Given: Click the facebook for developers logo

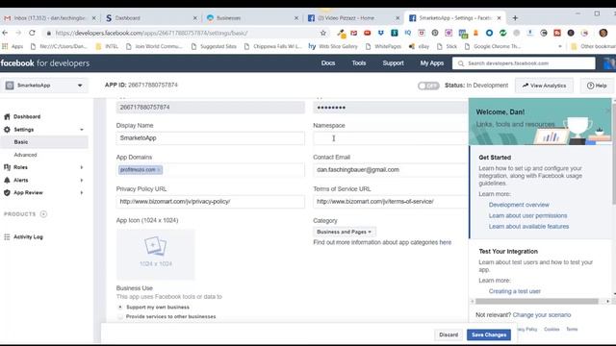Looking at the screenshot, I should 45,63.
